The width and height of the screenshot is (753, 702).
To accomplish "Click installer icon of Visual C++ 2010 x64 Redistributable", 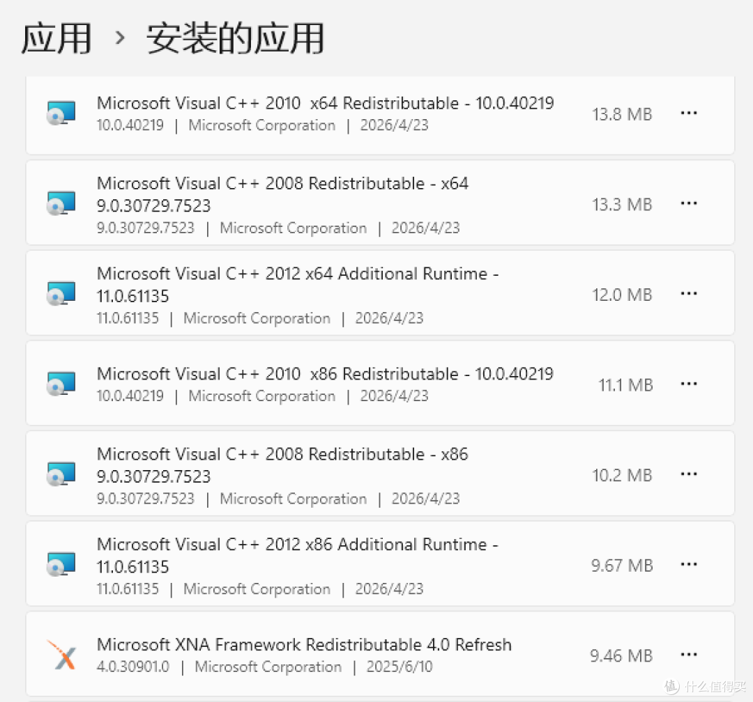I will [61, 114].
